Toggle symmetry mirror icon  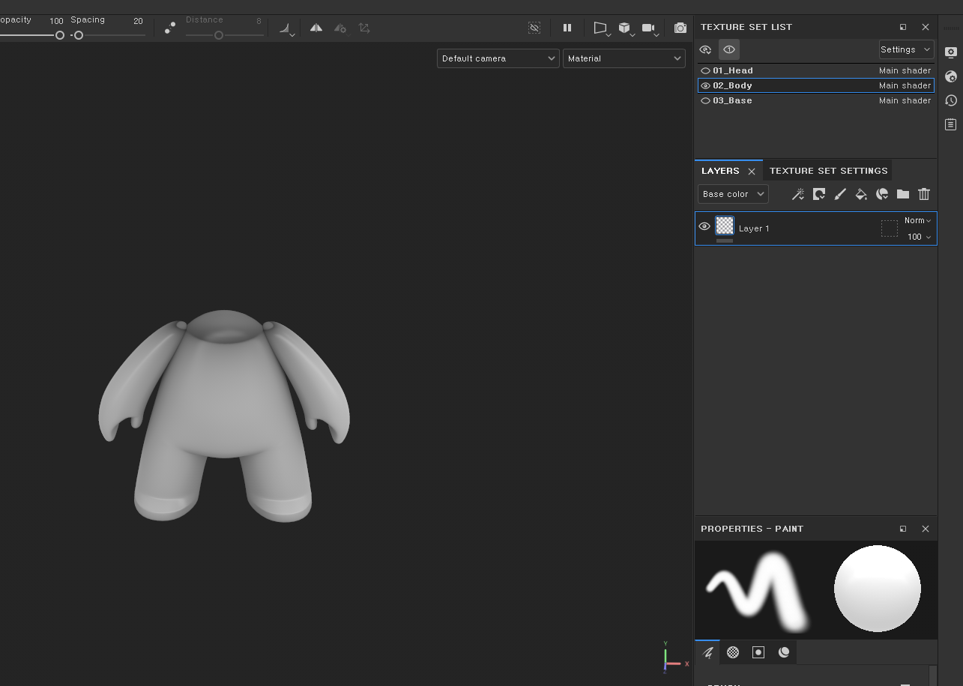coord(316,28)
